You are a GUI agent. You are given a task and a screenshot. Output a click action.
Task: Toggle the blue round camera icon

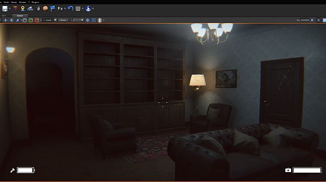point(25,20)
